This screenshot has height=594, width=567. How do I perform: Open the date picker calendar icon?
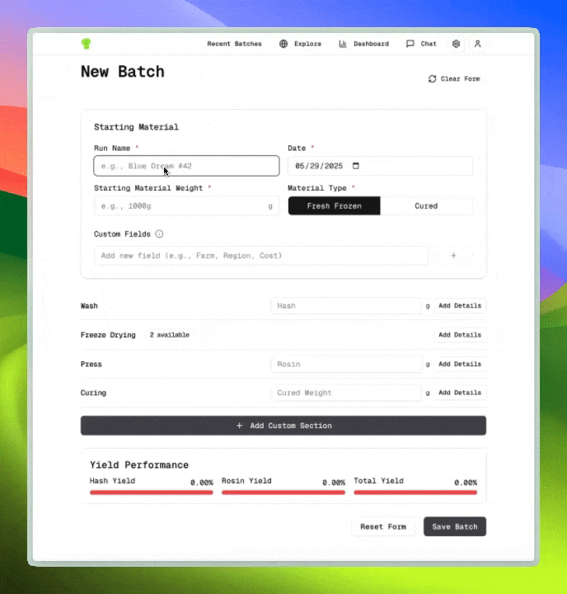pyautogui.click(x=356, y=166)
